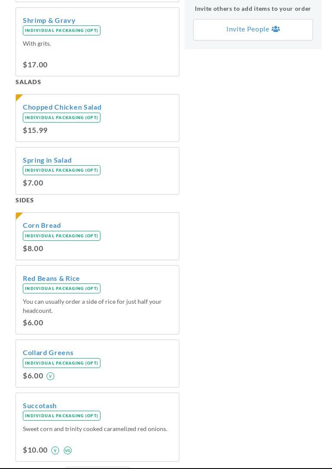Open the Shrimp & Gravy item

pyautogui.click(x=49, y=20)
